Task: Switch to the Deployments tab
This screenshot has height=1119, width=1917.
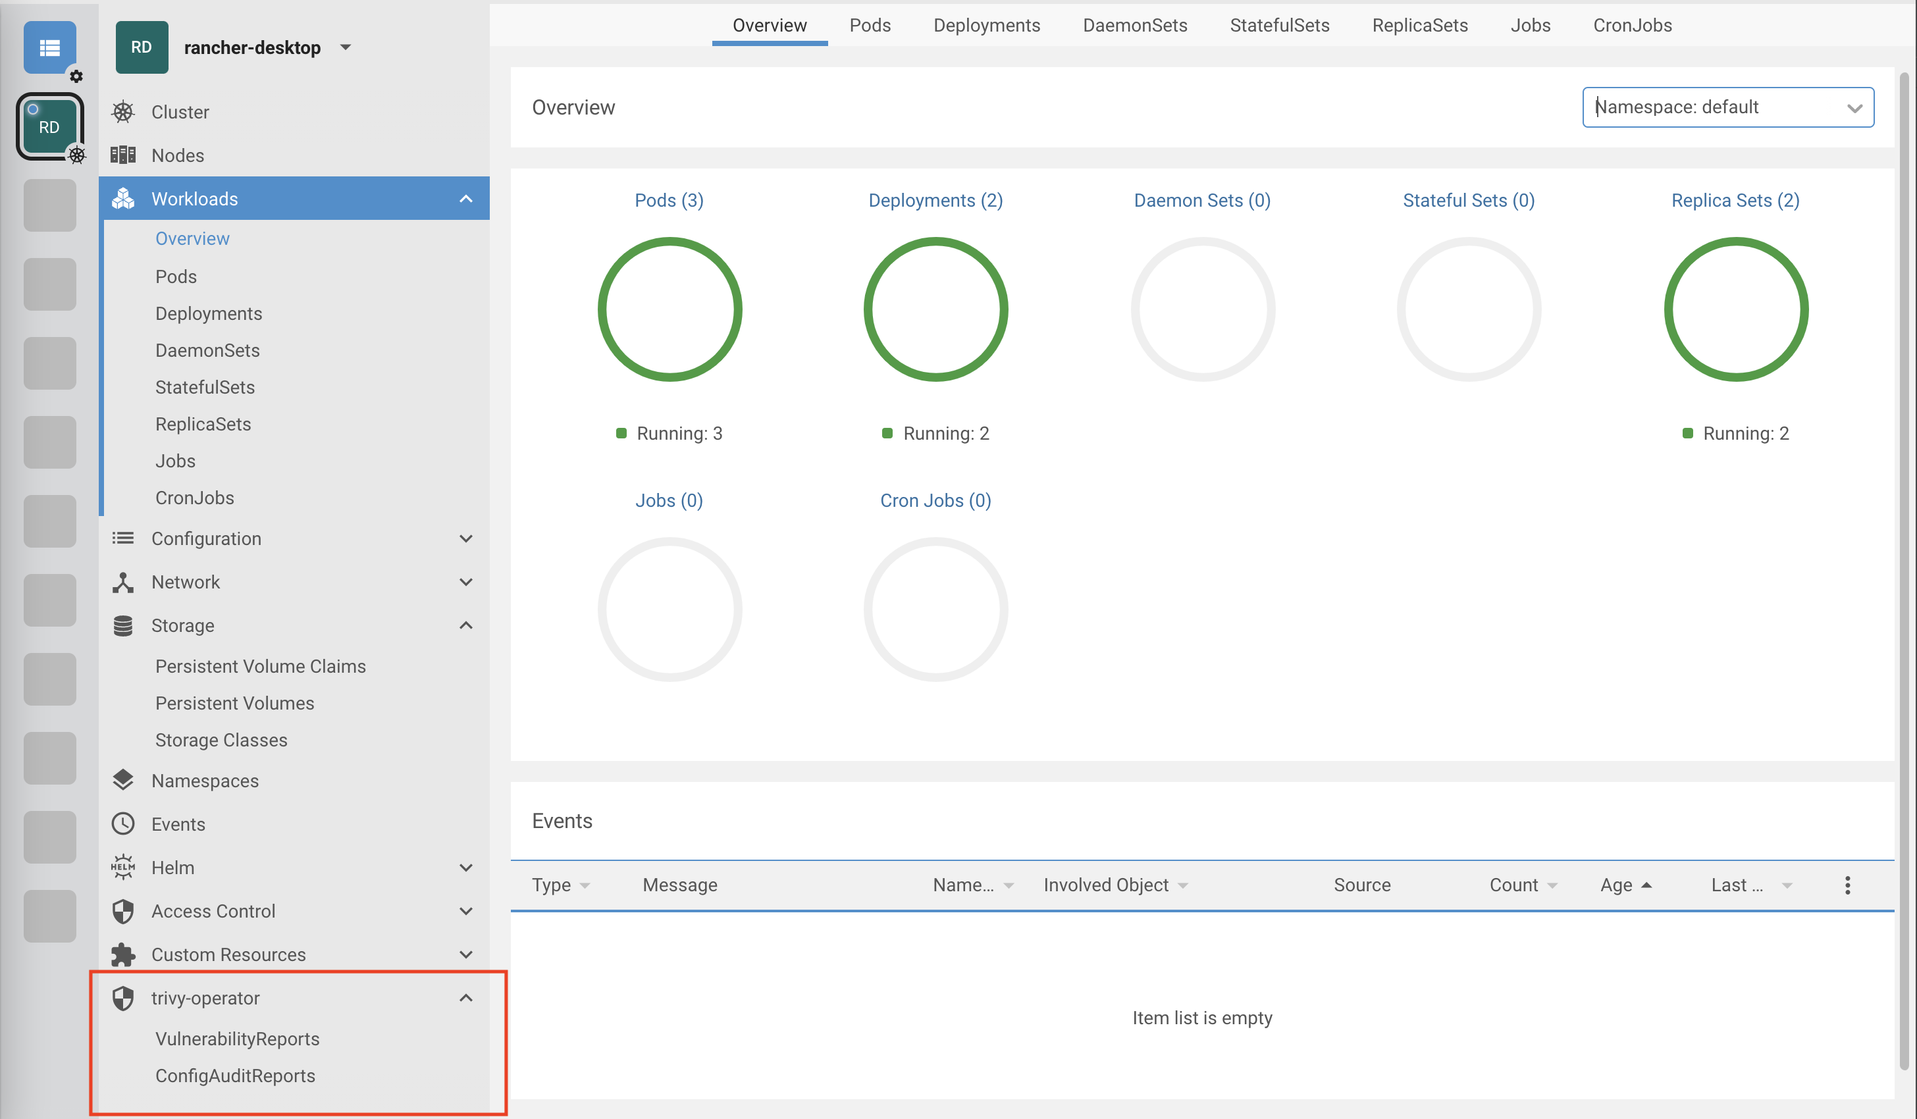Action: tap(986, 25)
